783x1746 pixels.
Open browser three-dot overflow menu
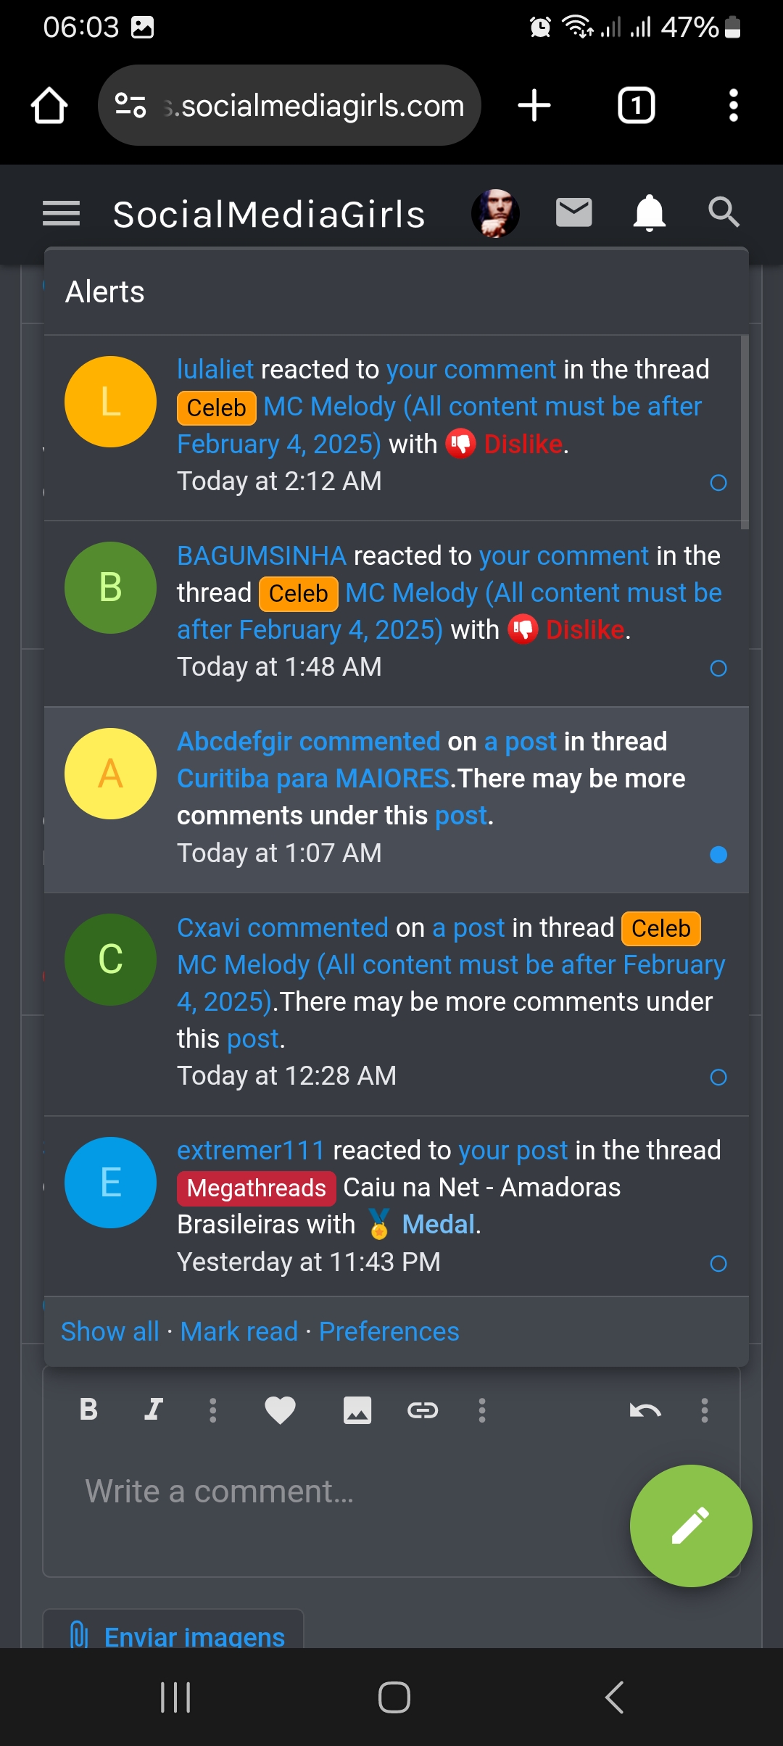[733, 106]
